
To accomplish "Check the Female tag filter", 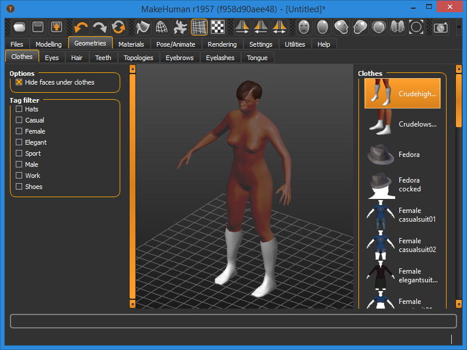I will coord(19,131).
